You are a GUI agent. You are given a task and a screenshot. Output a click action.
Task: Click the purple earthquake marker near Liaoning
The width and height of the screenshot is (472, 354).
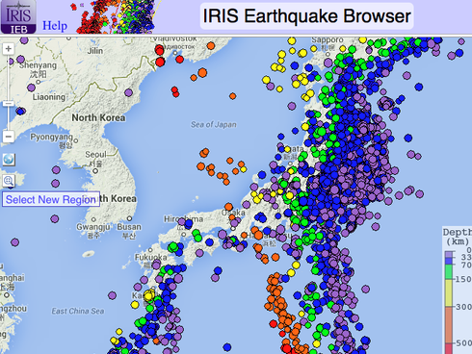(x=31, y=88)
